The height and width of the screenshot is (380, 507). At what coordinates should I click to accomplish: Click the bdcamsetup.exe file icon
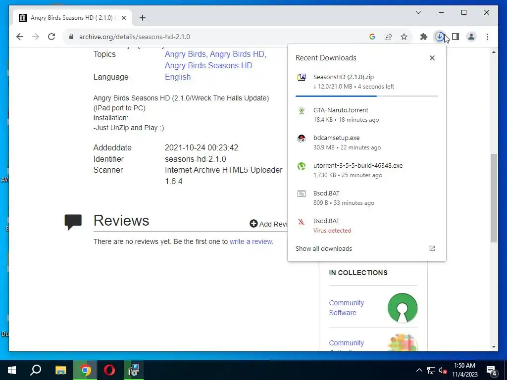(302, 139)
